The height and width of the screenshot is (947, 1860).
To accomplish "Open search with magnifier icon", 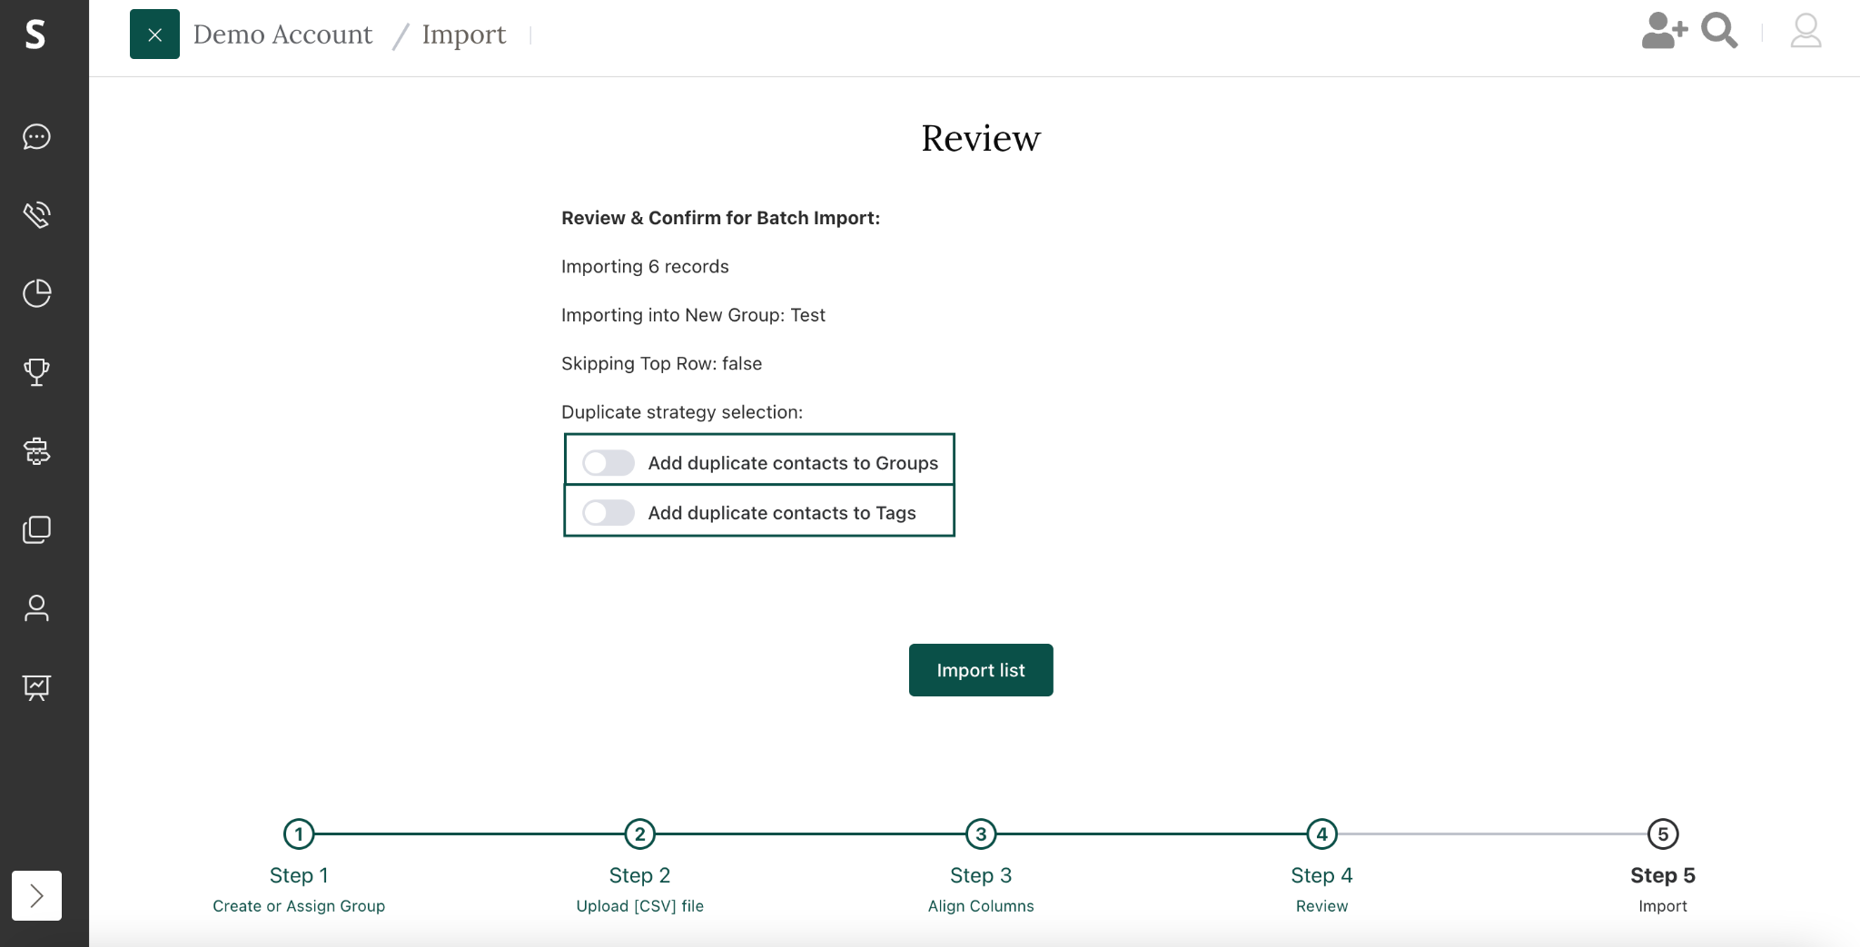I will pos(1718,32).
